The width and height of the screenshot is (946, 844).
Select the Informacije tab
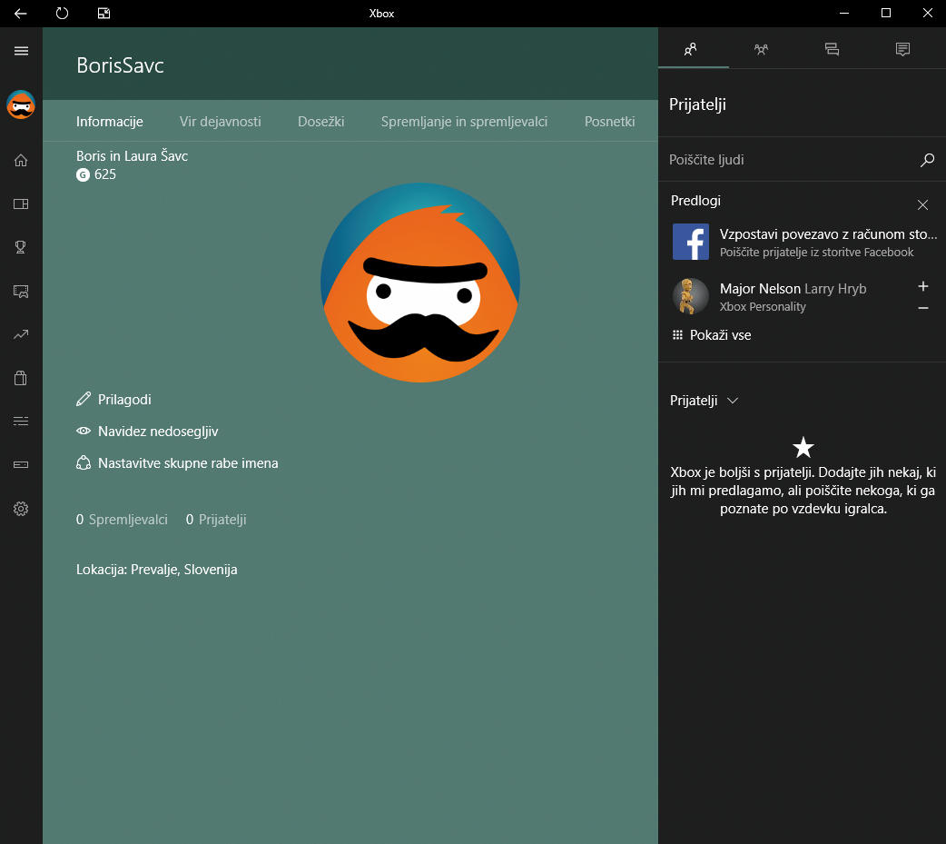coord(109,122)
